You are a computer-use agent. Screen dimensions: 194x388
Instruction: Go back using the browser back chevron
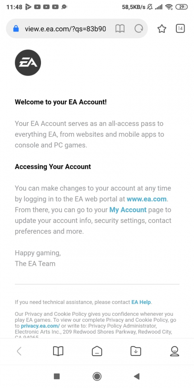19,351
